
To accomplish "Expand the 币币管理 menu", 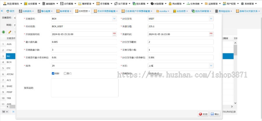I will click(x=105, y=3).
